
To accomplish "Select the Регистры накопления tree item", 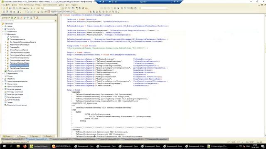I will 15,92.
